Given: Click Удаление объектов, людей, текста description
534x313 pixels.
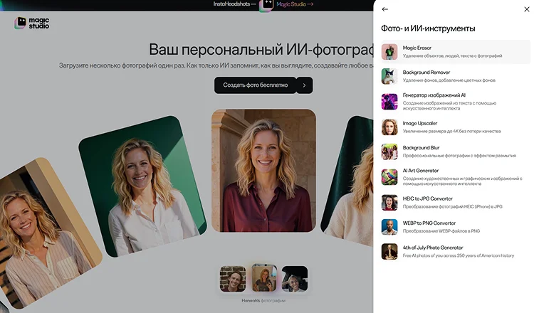Looking at the screenshot, I should click(x=452, y=55).
